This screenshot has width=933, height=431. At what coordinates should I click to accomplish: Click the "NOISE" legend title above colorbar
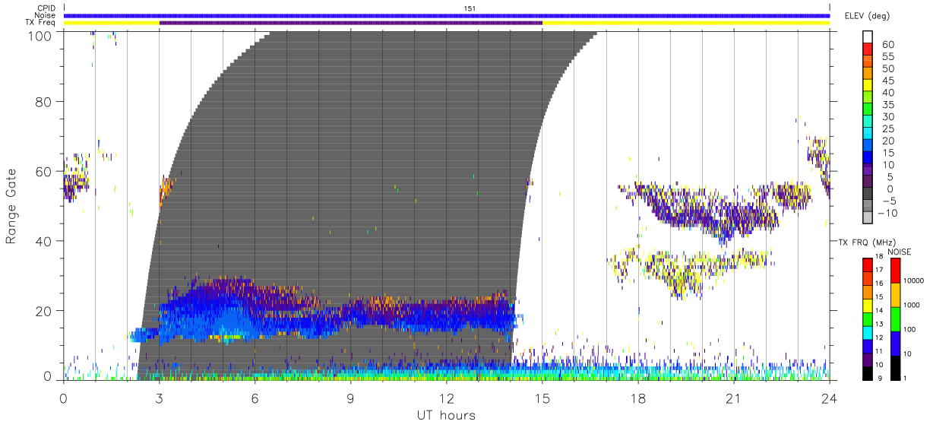pos(899,252)
